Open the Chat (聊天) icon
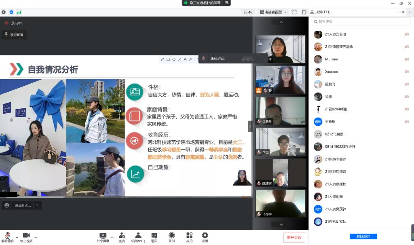The width and height of the screenshot is (414, 245). tap(154, 237)
